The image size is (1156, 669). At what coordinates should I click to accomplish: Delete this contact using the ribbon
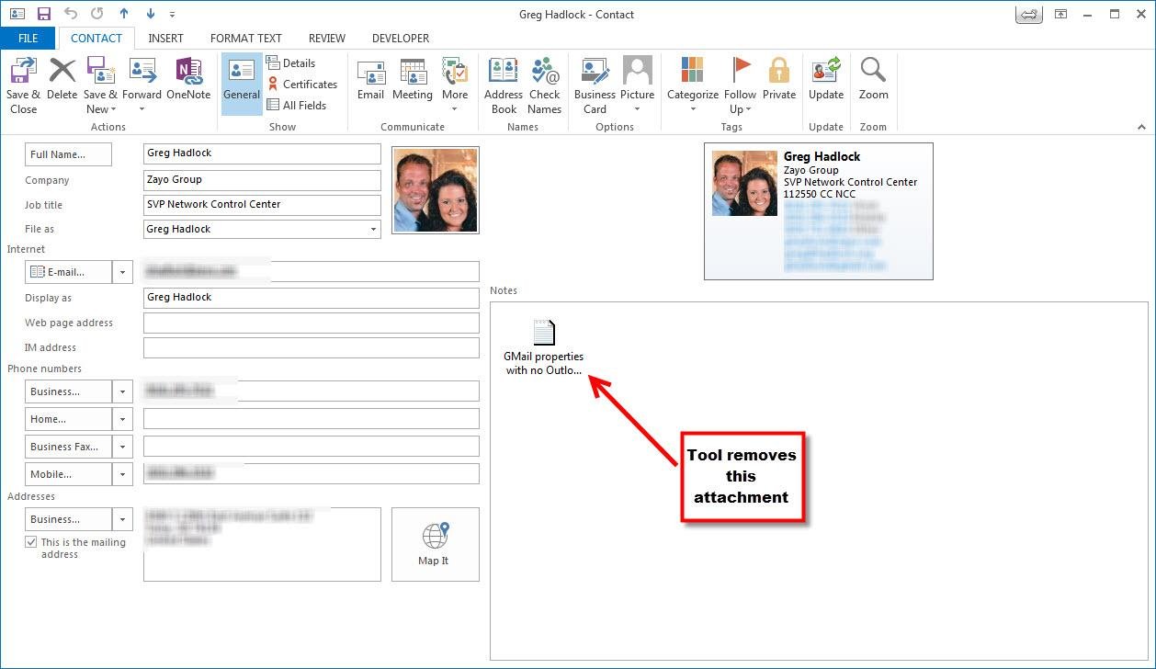click(62, 80)
